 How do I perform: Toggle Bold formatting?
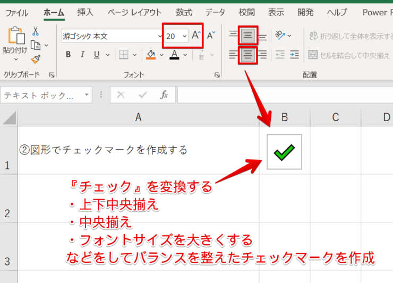coord(68,55)
